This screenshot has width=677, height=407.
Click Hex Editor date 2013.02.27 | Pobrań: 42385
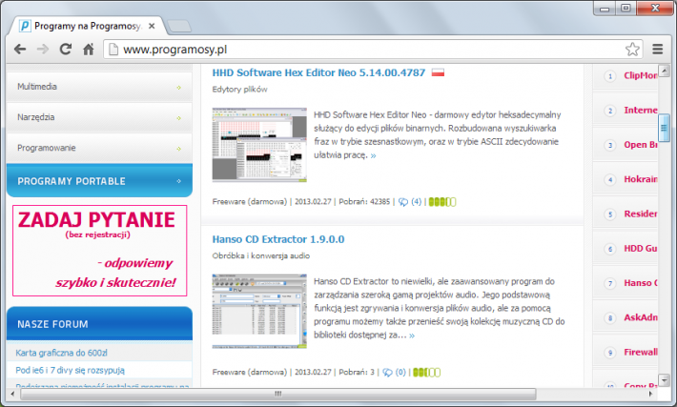pyautogui.click(x=342, y=201)
